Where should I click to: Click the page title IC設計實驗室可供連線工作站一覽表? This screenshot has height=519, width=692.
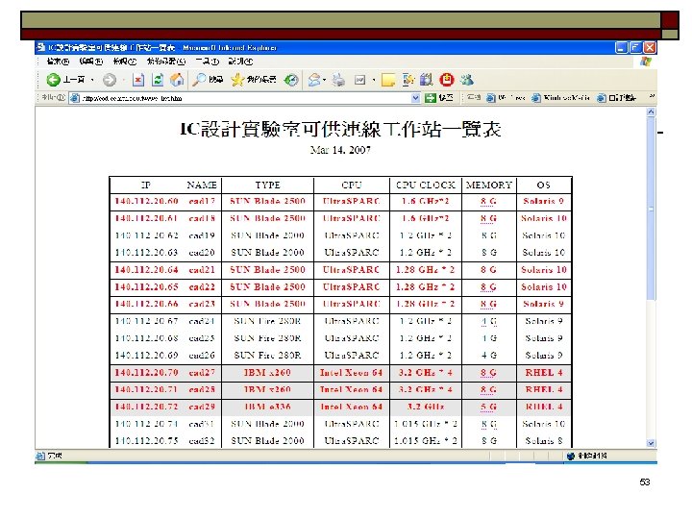pos(340,129)
